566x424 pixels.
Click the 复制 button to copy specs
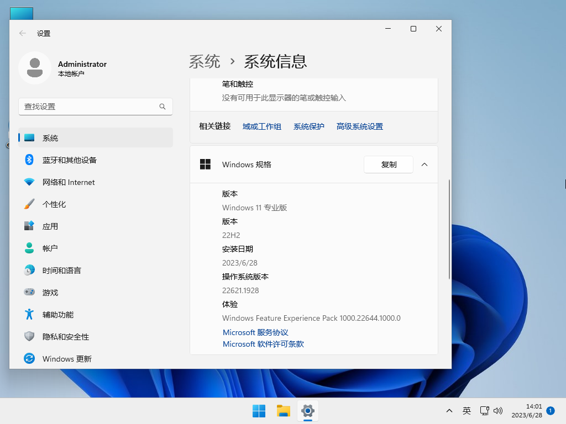[389, 164]
